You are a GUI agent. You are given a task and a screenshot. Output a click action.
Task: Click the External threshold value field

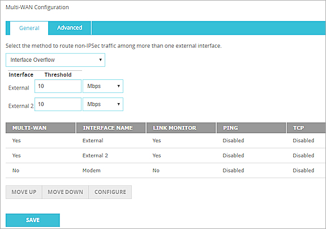tap(58, 86)
